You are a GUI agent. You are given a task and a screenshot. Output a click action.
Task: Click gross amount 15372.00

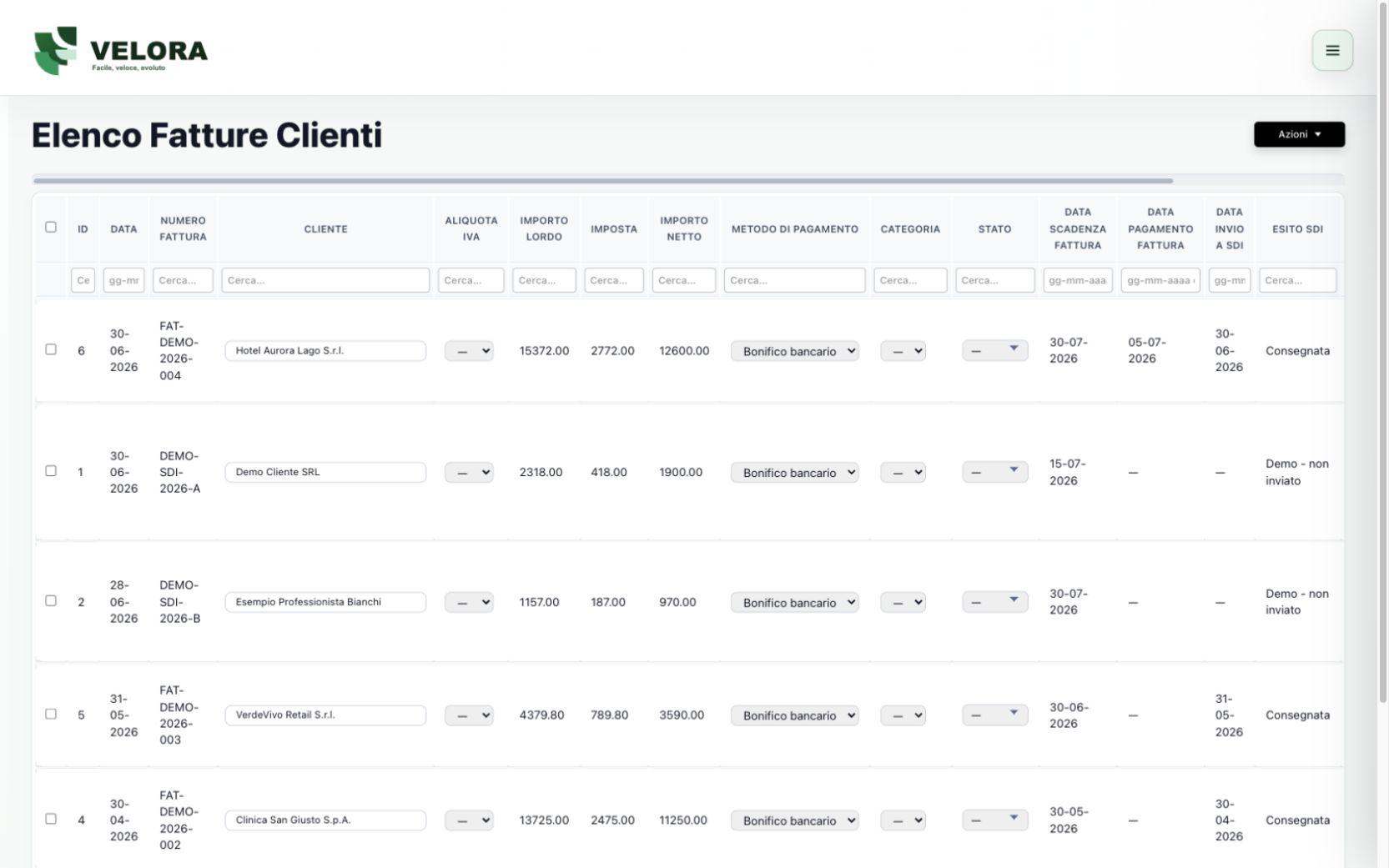[544, 351]
